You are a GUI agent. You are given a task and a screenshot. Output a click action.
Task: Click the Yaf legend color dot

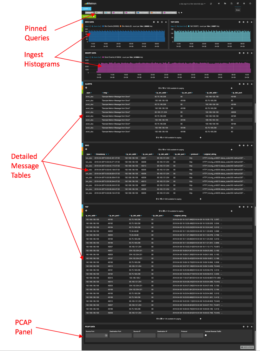(189, 26)
